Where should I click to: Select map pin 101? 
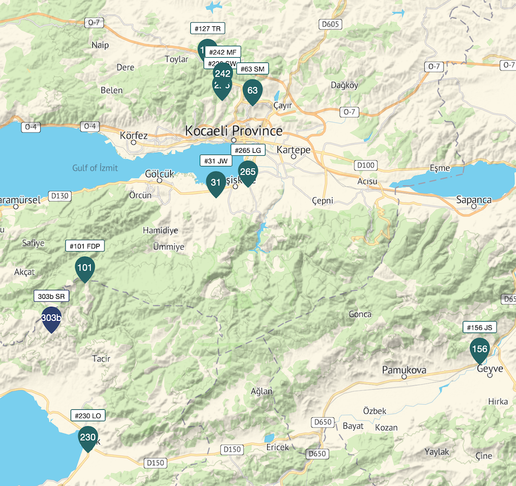(x=85, y=269)
